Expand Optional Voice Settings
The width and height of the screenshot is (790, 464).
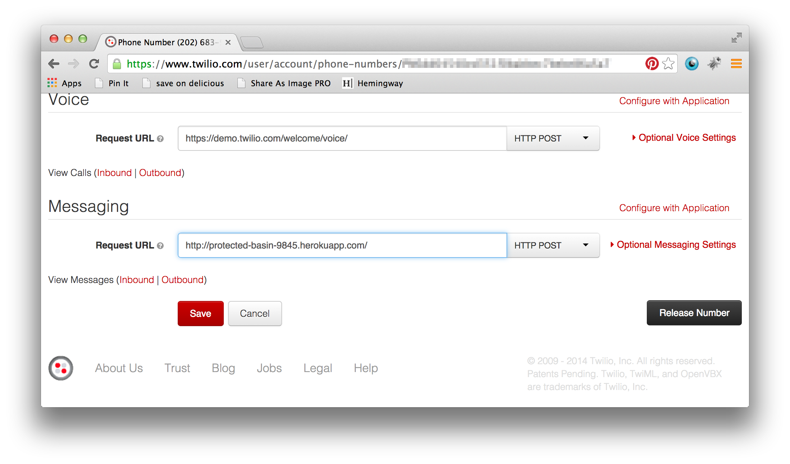coord(684,138)
